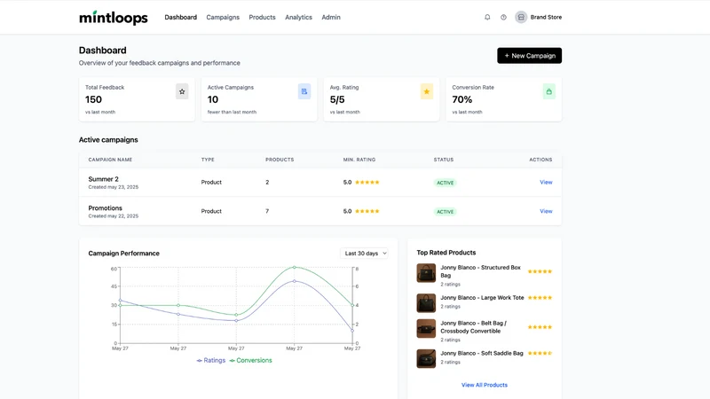This screenshot has width=710, height=399.
Task: Click the peak Ratings data point
Action: (x=295, y=281)
